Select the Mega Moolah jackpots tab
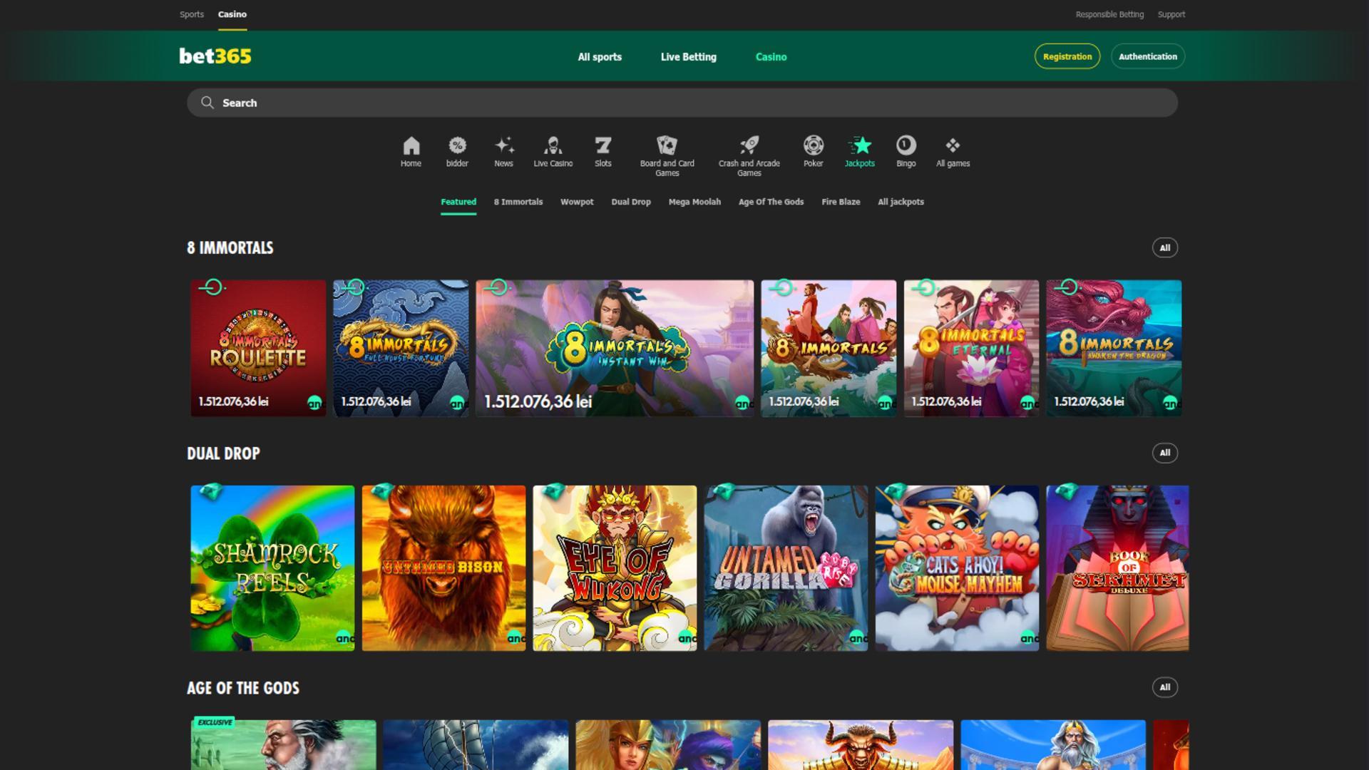This screenshot has height=770, width=1369. click(694, 202)
